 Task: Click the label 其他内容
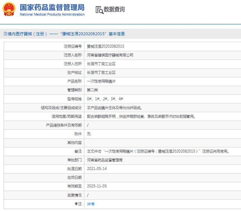pos(75,143)
